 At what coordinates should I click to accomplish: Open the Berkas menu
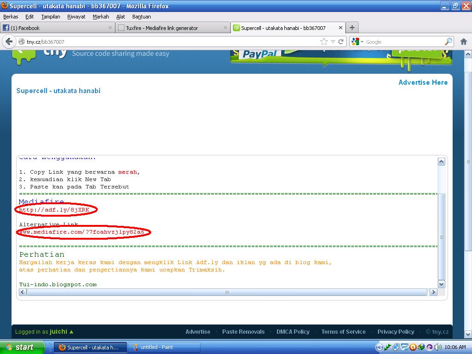11,17
